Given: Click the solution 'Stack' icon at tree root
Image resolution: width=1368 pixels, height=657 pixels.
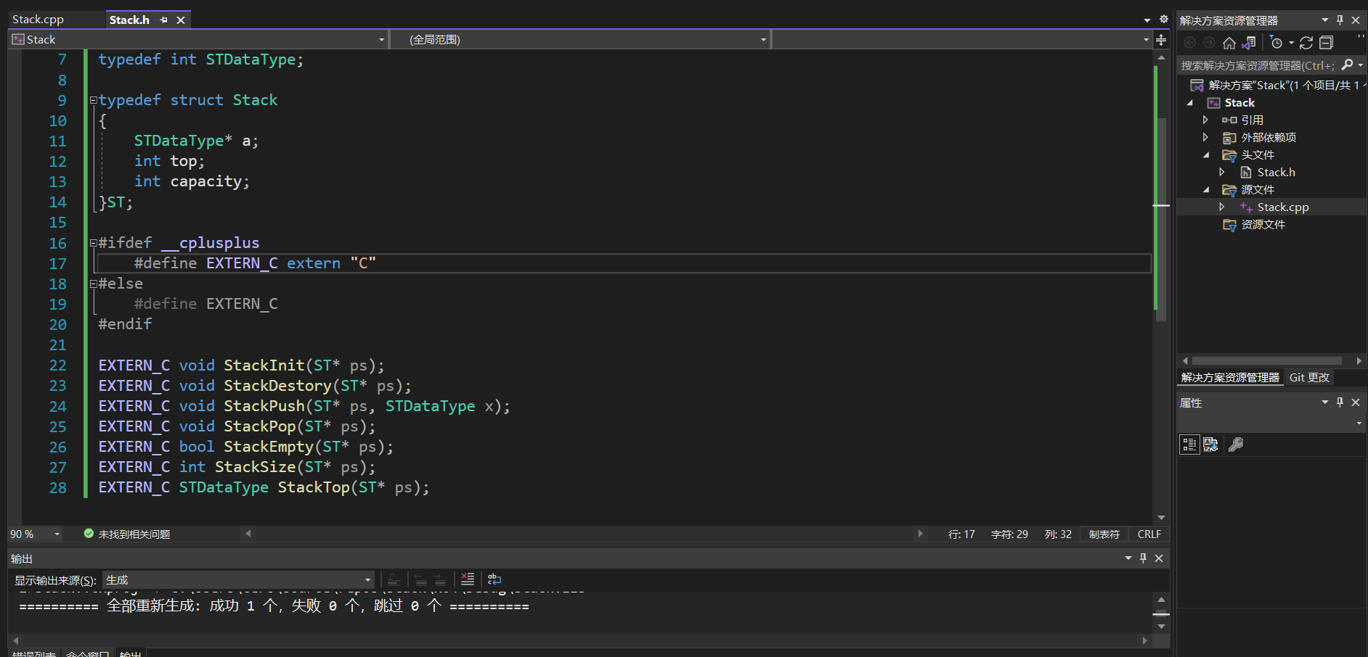Looking at the screenshot, I should (x=1197, y=86).
